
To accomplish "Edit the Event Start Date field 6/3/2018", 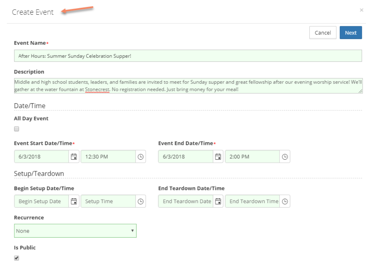I will (x=42, y=157).
